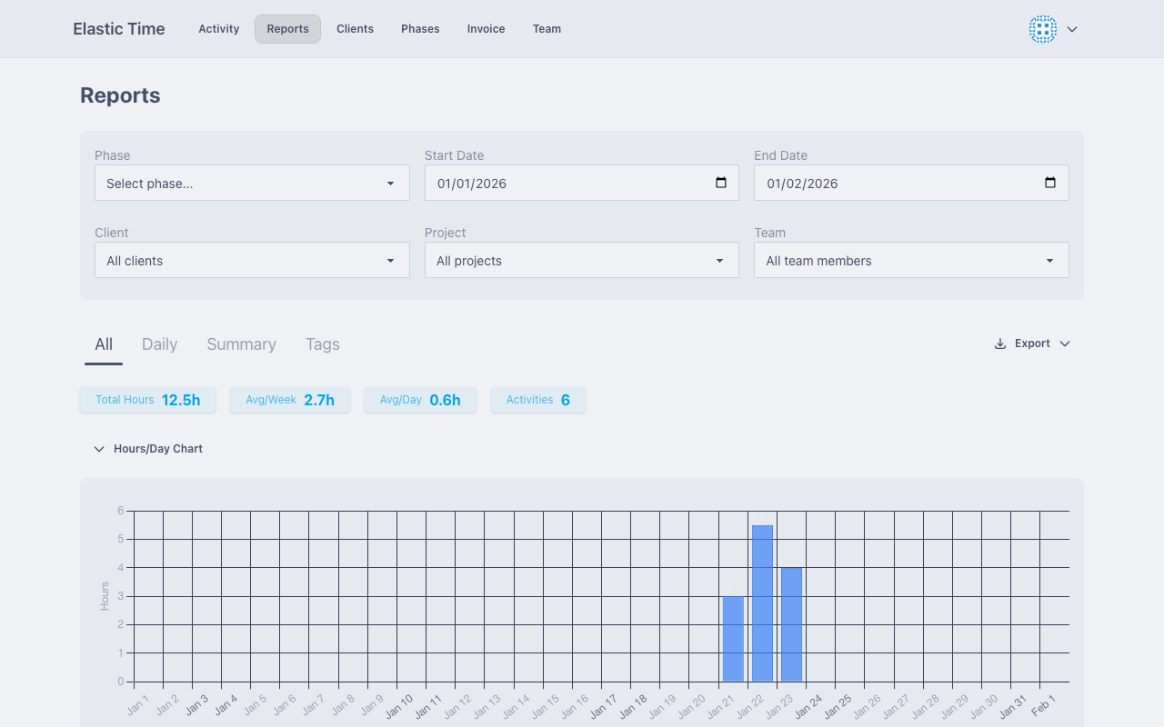Click the Export download icon
The width and height of the screenshot is (1164, 727).
[999, 344]
